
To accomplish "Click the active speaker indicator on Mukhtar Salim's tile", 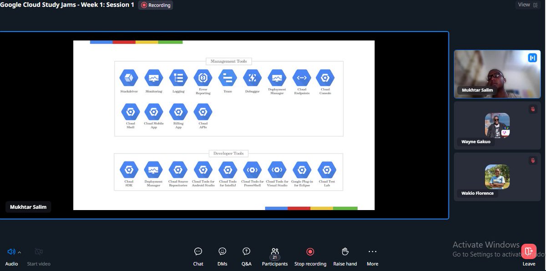I will (531, 57).
